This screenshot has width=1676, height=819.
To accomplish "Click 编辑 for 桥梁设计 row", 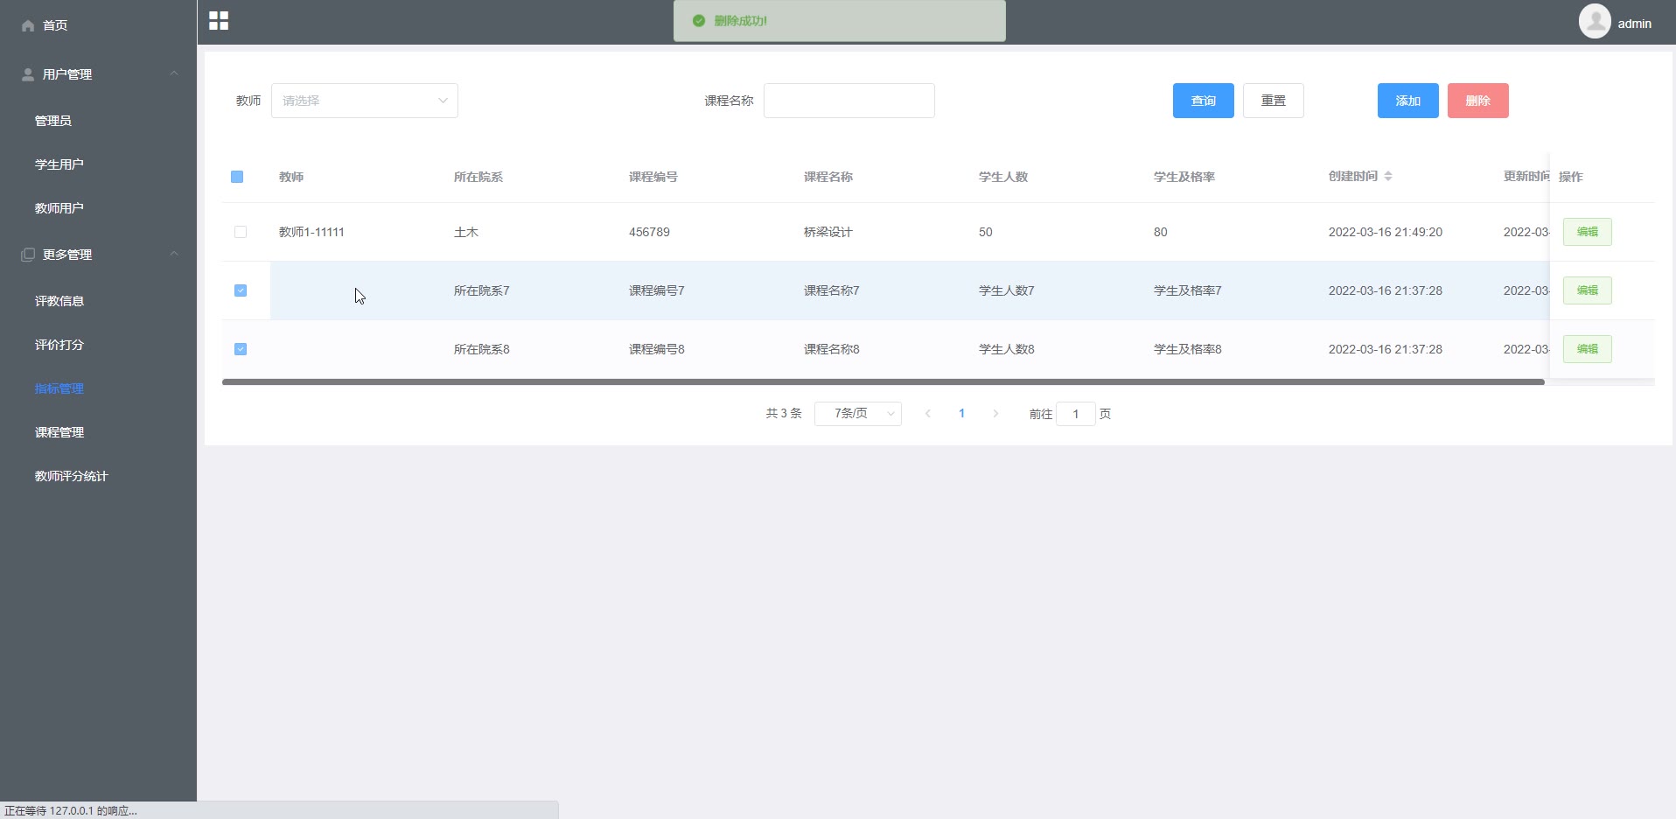I will [x=1588, y=232].
